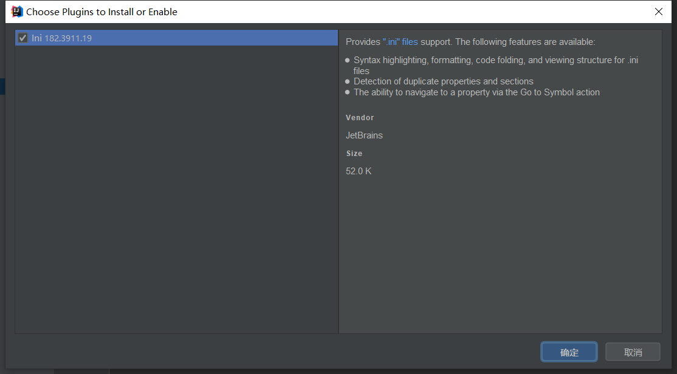Click the Ini version number 182.3911.19

coord(68,38)
